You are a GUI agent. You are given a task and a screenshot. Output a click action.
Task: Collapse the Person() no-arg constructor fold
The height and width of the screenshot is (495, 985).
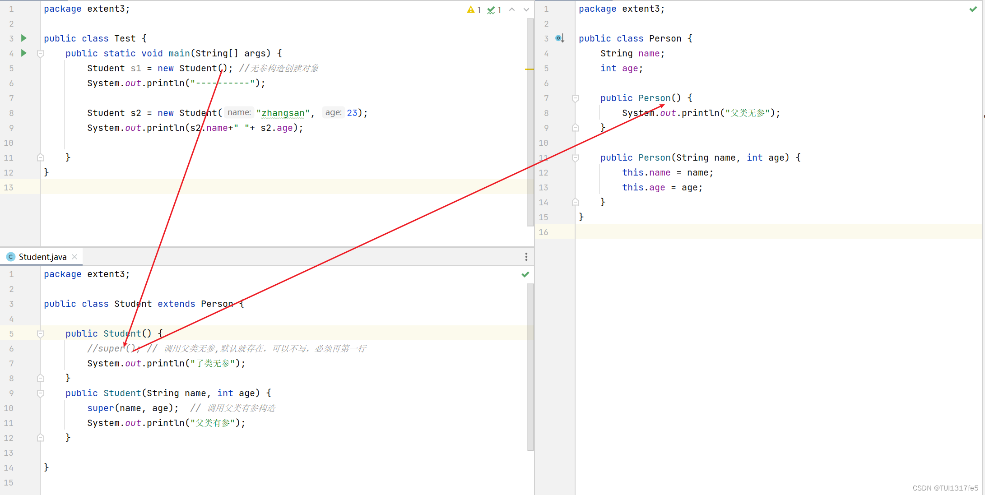tap(575, 98)
